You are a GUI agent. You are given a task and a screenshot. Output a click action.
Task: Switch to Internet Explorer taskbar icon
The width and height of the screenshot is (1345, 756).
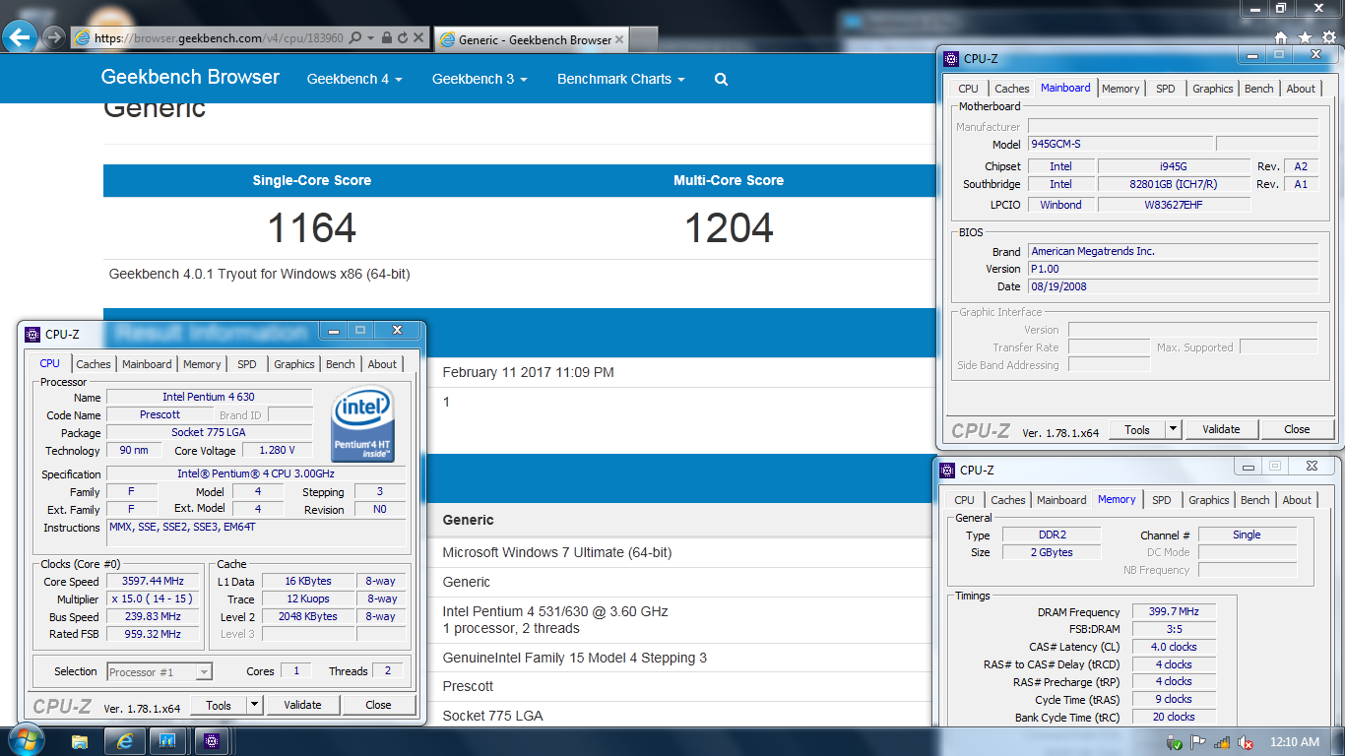click(x=124, y=741)
